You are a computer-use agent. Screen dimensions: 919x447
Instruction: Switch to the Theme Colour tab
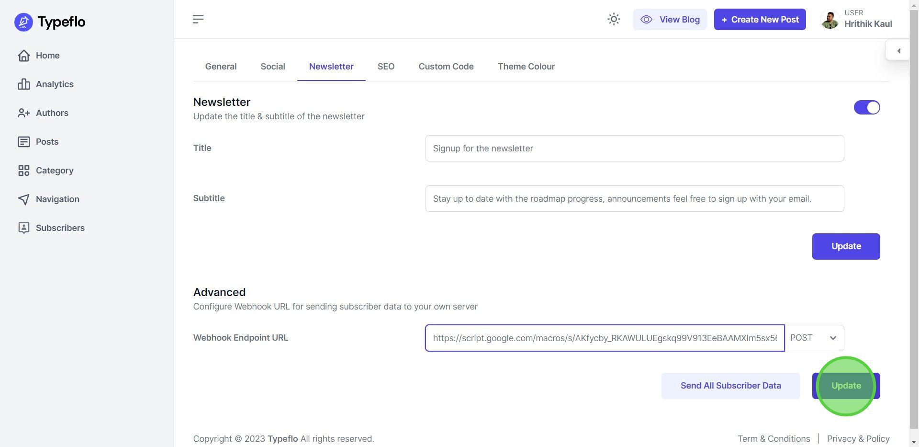point(526,67)
